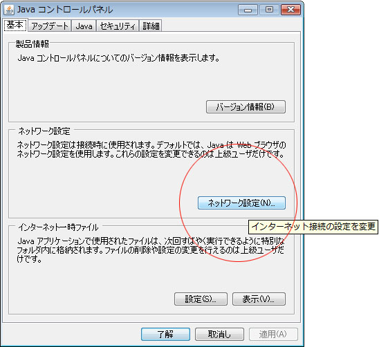Select the セキュリティ tab

click(x=118, y=26)
